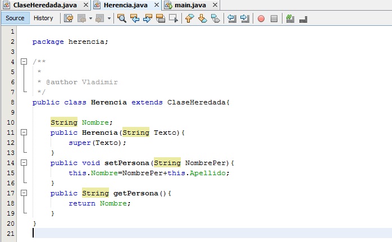The width and height of the screenshot is (392, 242).
Task: Toggle bookmark on the current line
Action: click(x=215, y=19)
